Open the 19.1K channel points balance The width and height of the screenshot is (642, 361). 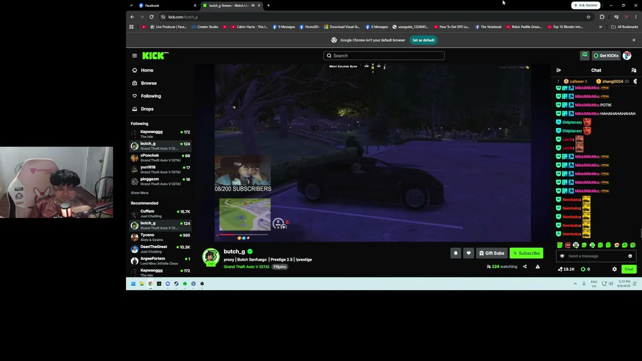pyautogui.click(x=566, y=269)
